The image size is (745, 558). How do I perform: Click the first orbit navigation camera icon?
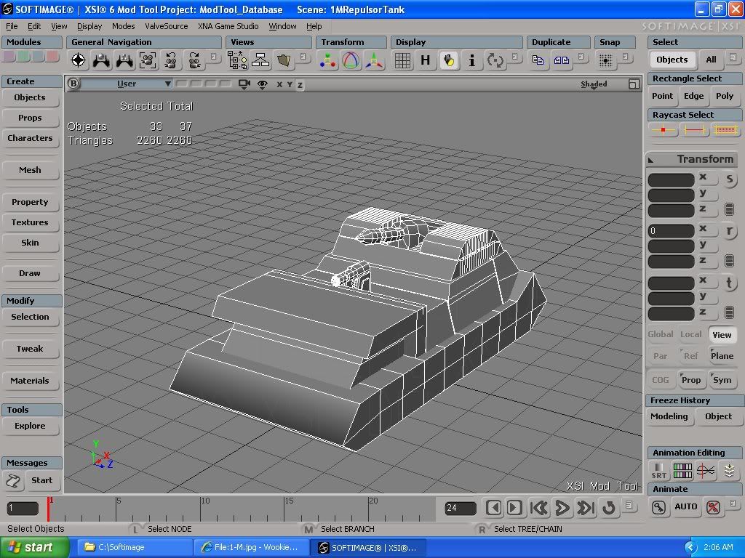tap(101, 60)
